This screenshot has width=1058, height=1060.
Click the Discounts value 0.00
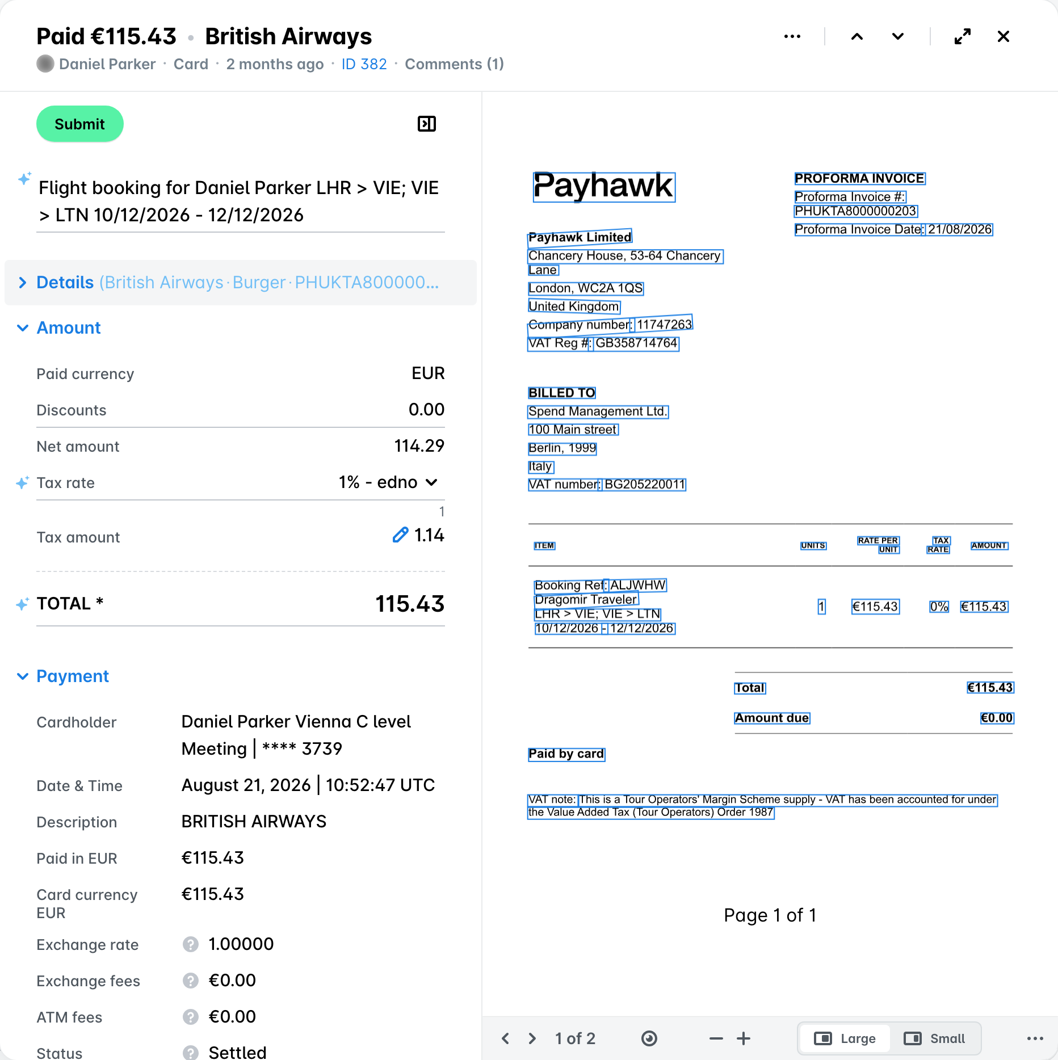(x=426, y=410)
